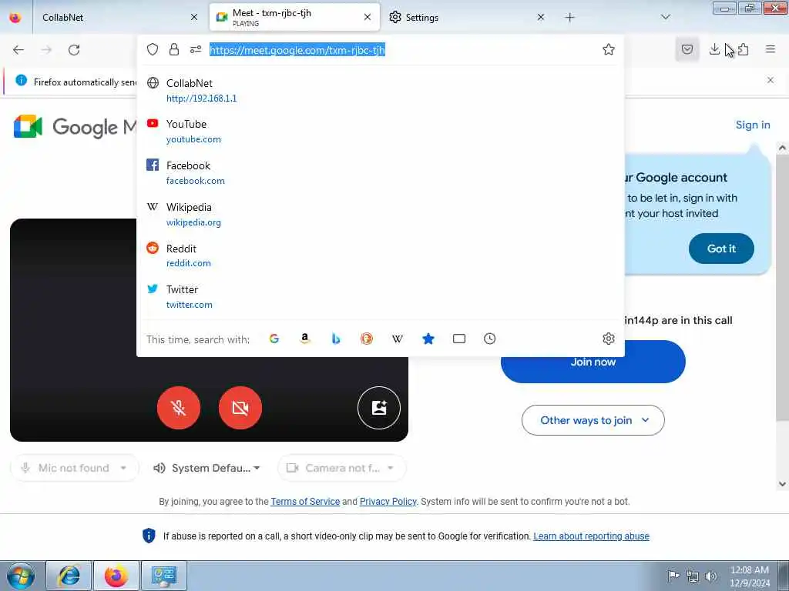
Task: Click the Sign in link
Action: coord(753,125)
